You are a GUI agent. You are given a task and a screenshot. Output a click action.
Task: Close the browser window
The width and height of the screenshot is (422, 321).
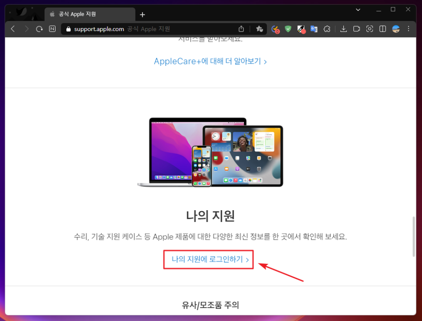click(408, 10)
